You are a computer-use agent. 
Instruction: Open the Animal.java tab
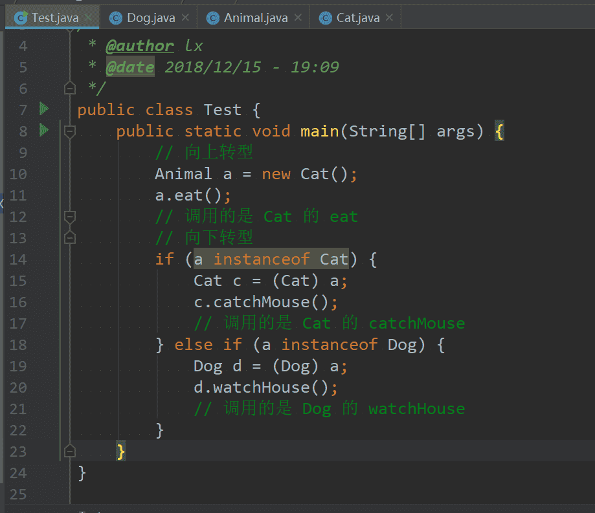[255, 17]
